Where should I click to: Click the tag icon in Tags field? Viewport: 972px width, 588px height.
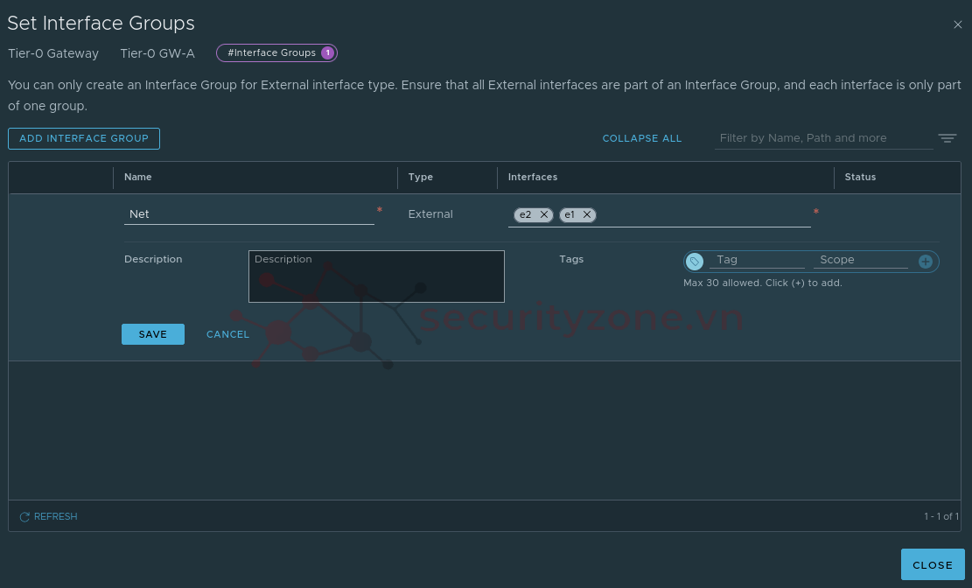tap(695, 261)
